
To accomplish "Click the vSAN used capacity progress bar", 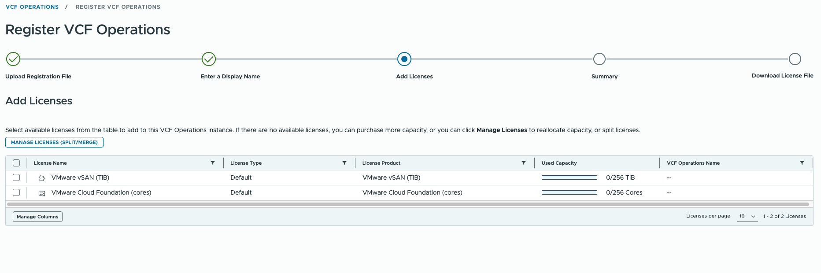I will [x=569, y=177].
